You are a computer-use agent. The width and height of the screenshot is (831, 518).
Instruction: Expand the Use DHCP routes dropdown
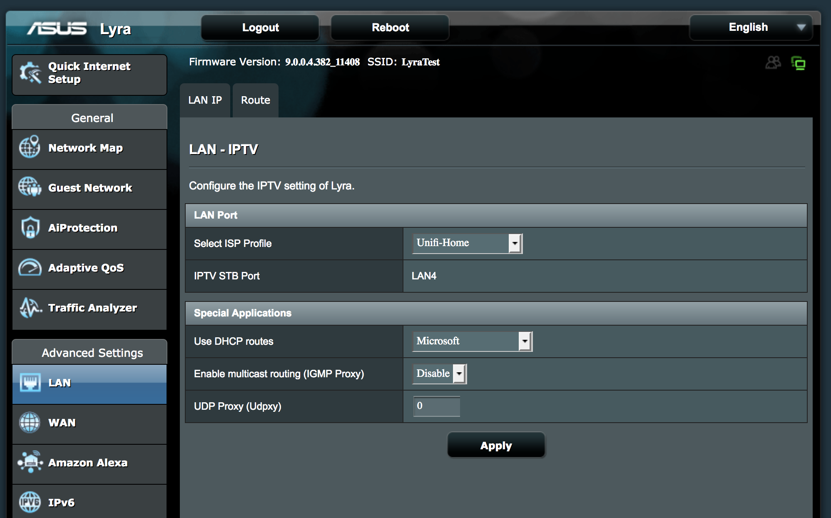(x=472, y=341)
